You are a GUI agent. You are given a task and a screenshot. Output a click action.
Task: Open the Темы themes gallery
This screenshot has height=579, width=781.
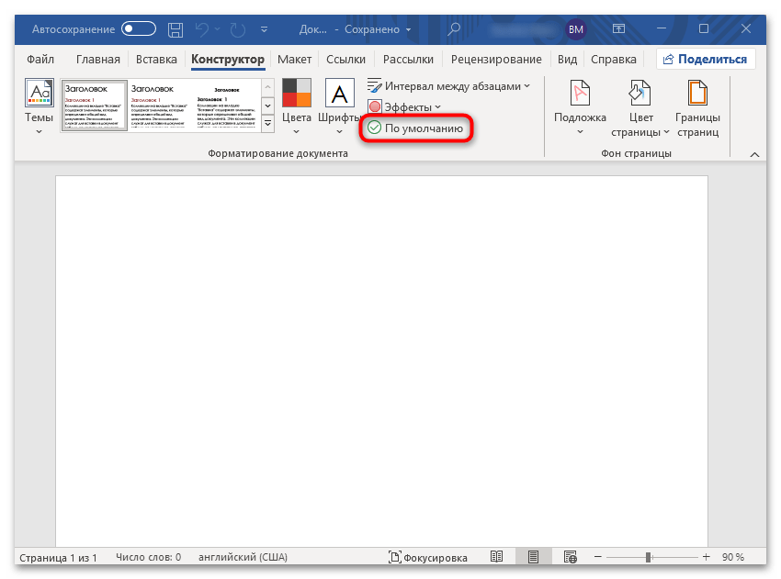click(39, 104)
